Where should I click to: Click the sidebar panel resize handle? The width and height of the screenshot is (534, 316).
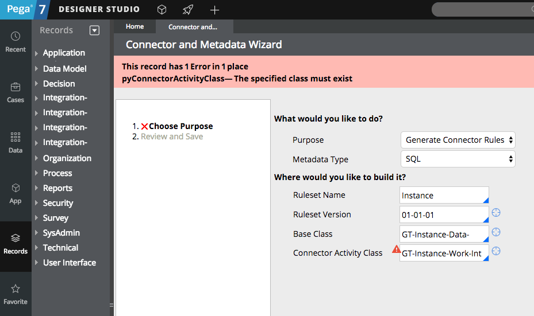pyautogui.click(x=112, y=305)
